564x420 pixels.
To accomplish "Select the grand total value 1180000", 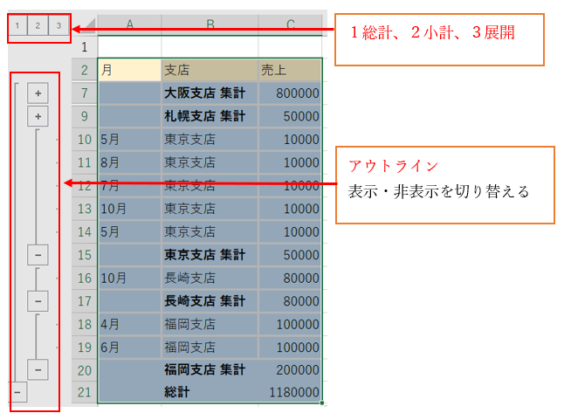I will 290,392.
